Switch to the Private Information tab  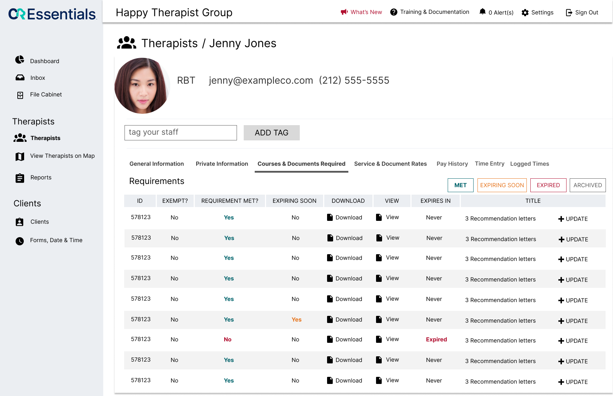(222, 163)
